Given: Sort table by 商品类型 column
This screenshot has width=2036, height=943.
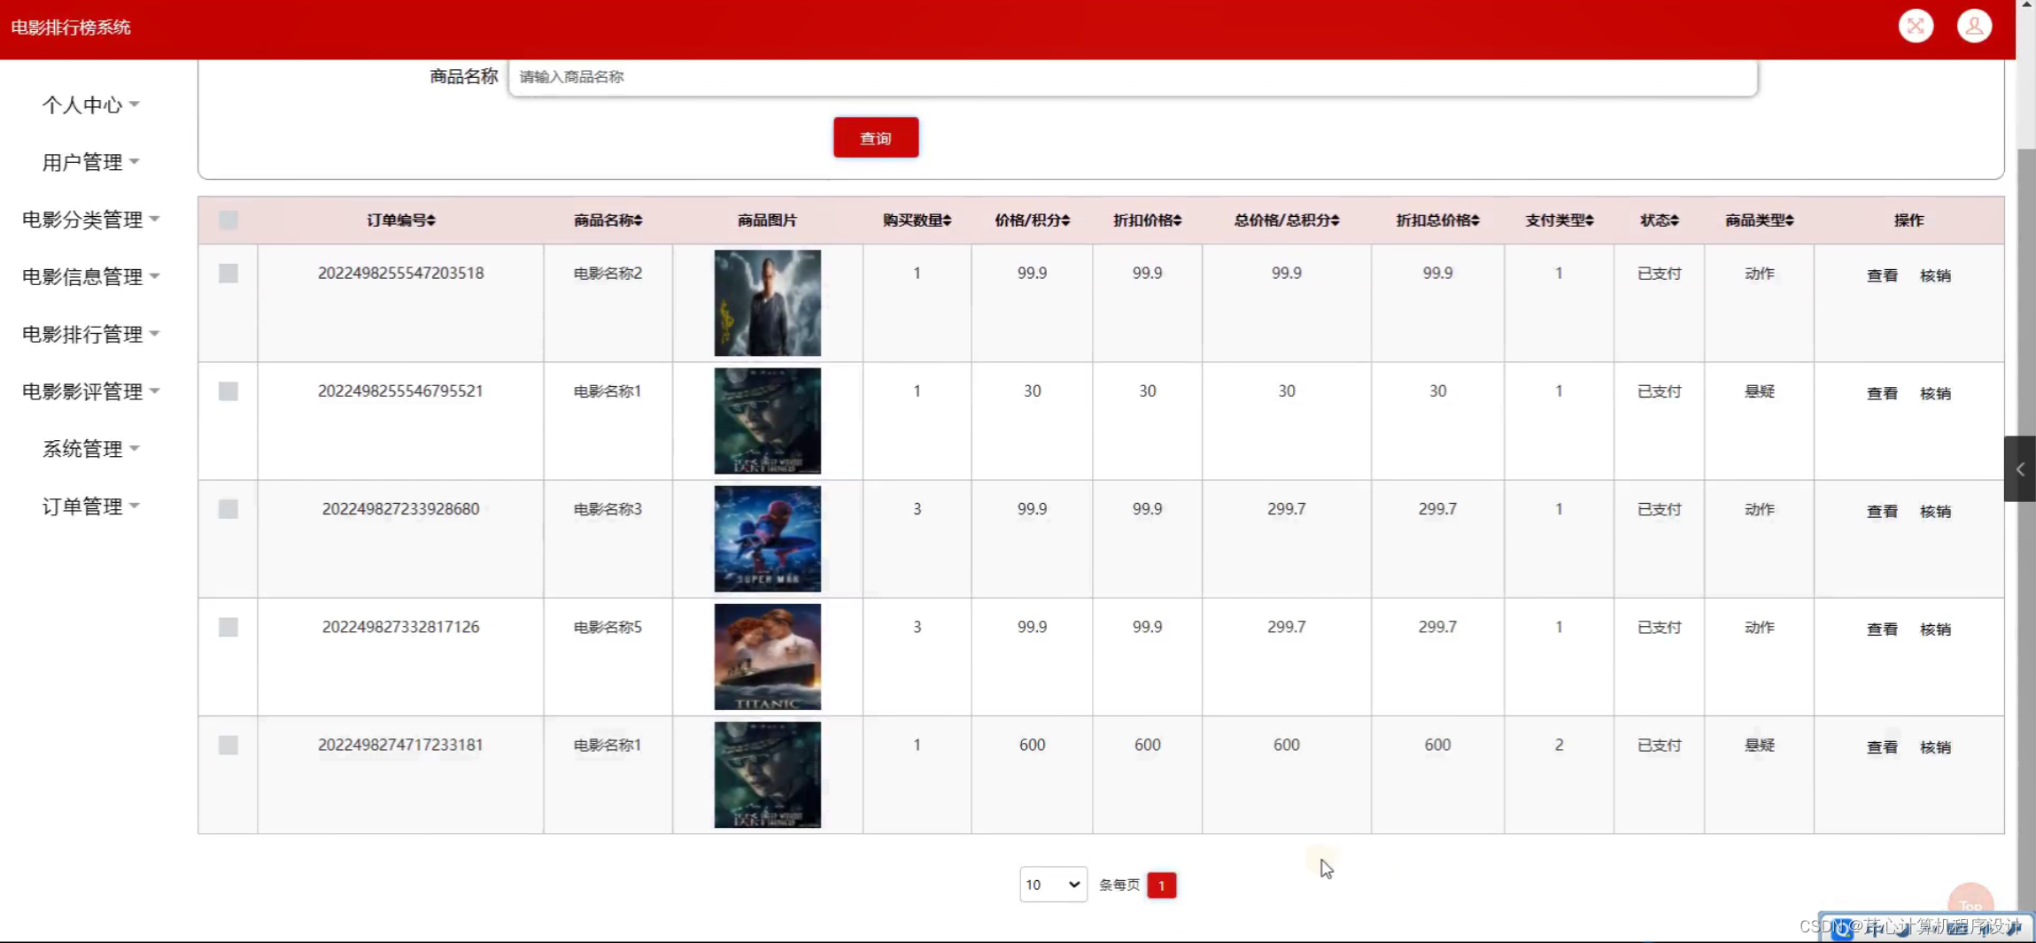Looking at the screenshot, I should [x=1758, y=220].
